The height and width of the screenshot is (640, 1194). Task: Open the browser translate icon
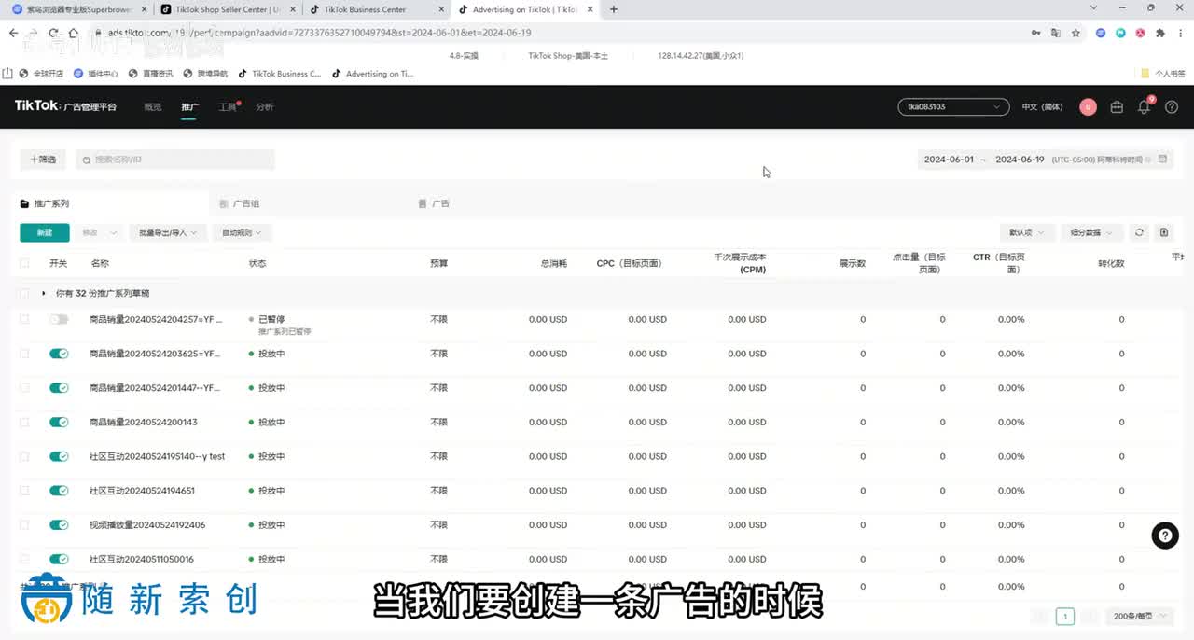point(1056,33)
